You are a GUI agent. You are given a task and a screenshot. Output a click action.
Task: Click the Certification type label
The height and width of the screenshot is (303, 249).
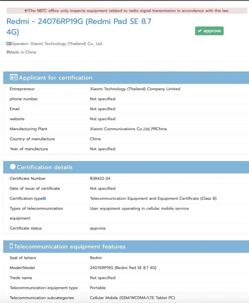tap(26, 198)
